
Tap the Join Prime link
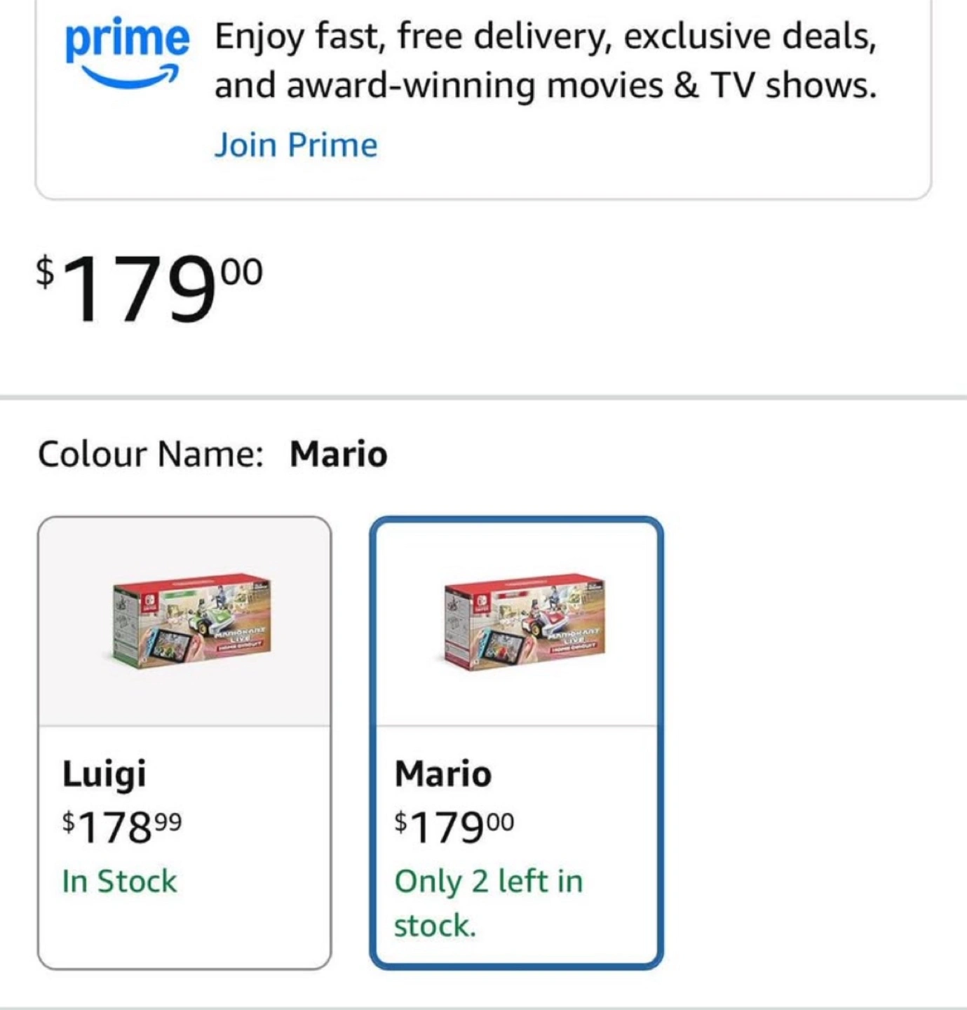click(295, 145)
